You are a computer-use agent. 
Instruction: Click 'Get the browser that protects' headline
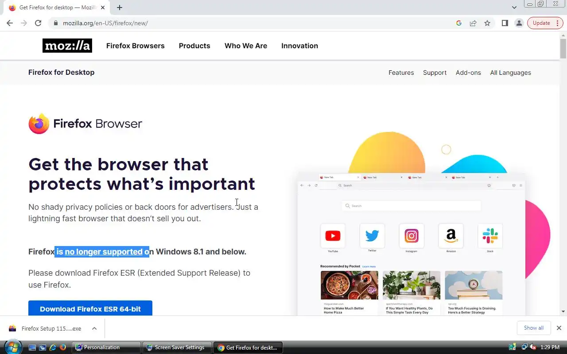(142, 174)
